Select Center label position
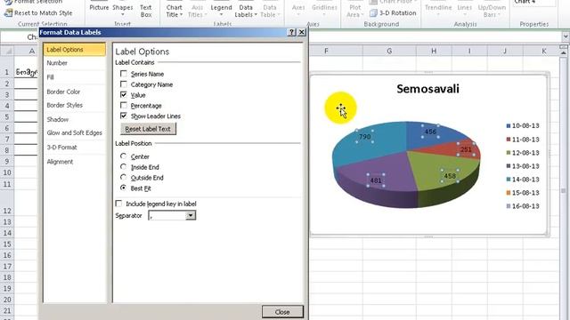 pos(123,156)
